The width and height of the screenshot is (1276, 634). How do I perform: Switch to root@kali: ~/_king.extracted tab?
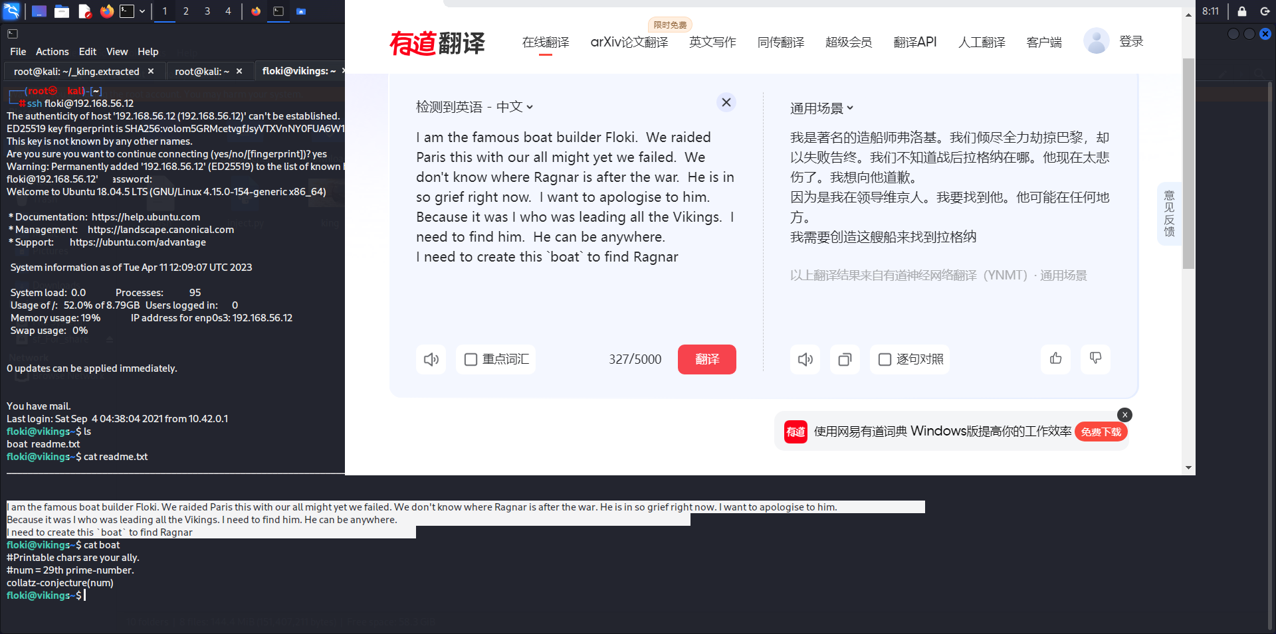click(76, 71)
